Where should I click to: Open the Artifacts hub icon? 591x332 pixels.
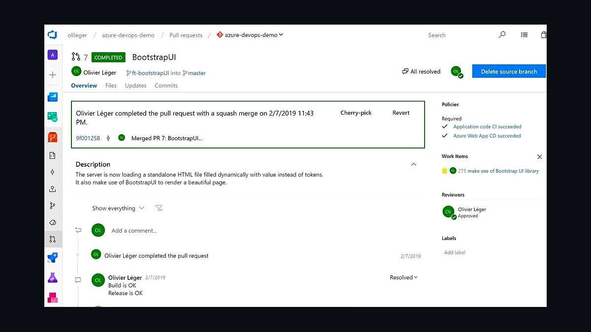click(x=53, y=298)
